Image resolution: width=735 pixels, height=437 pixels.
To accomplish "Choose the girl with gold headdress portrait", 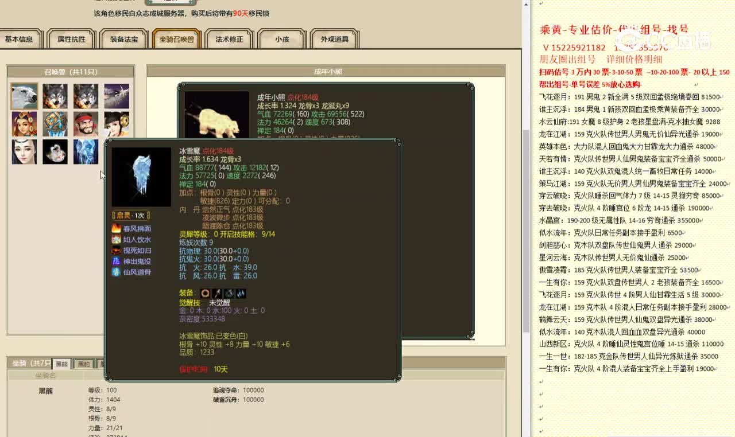I will point(24,124).
